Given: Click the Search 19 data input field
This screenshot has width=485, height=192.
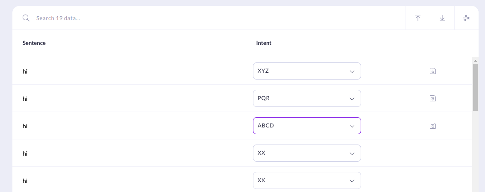Looking at the screenshot, I should (217, 18).
